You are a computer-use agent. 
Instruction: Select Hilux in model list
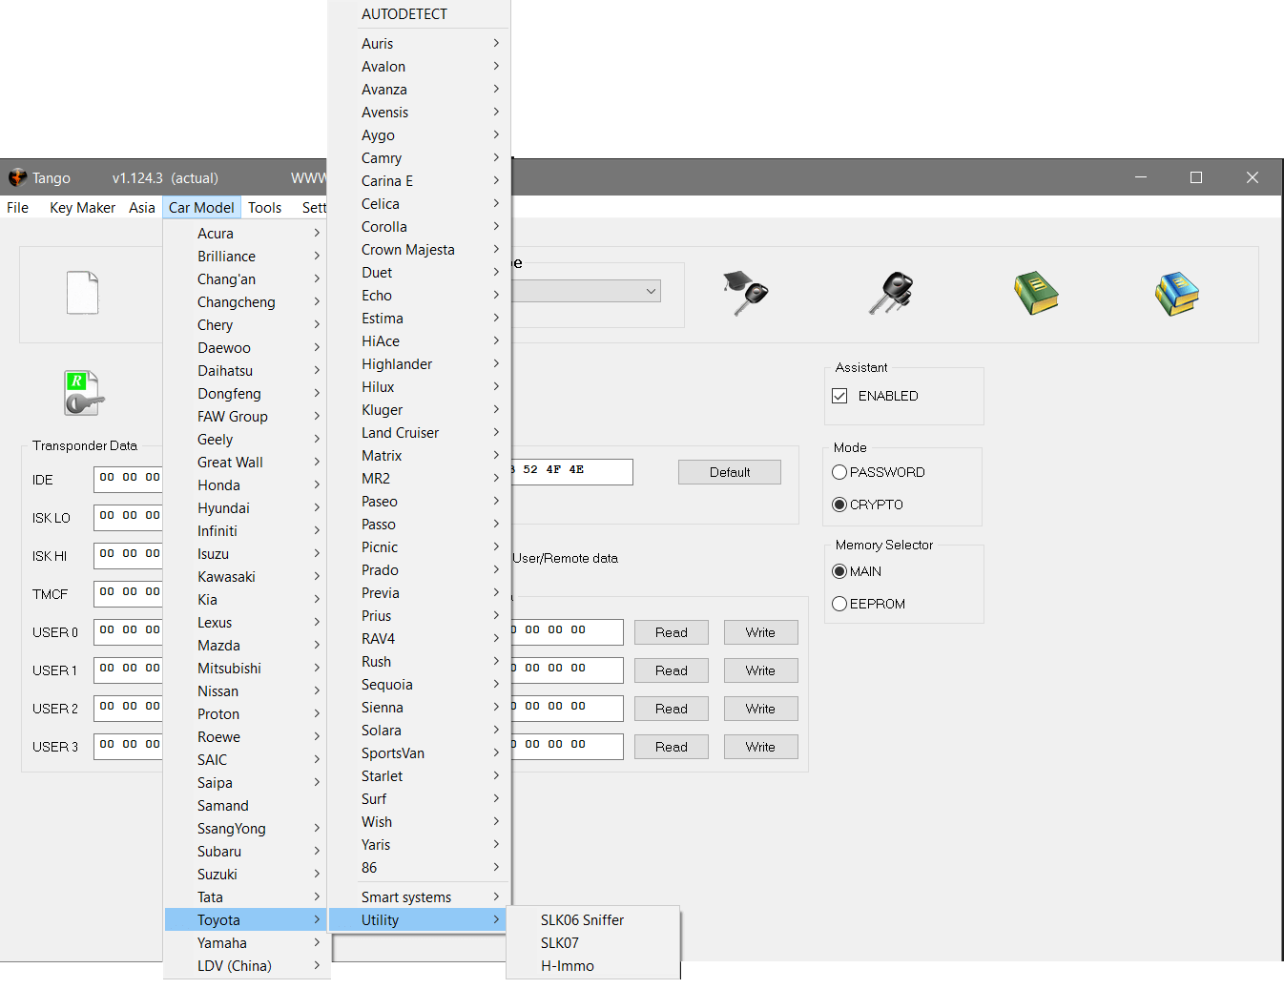pyautogui.click(x=420, y=387)
